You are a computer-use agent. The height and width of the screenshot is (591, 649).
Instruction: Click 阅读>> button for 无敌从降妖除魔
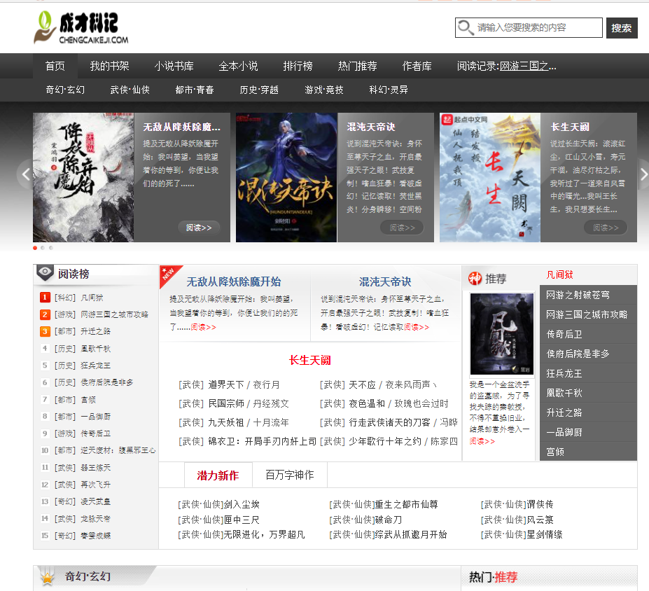(199, 228)
